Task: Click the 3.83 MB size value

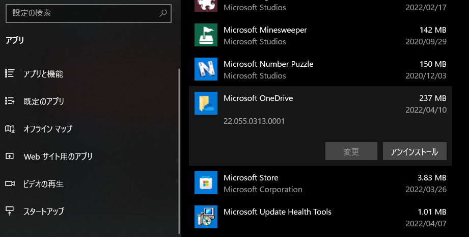Action: click(432, 178)
